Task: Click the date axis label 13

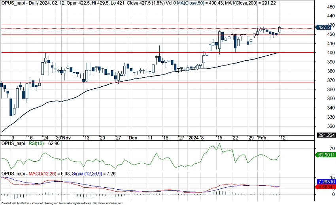Action: pos(87,138)
